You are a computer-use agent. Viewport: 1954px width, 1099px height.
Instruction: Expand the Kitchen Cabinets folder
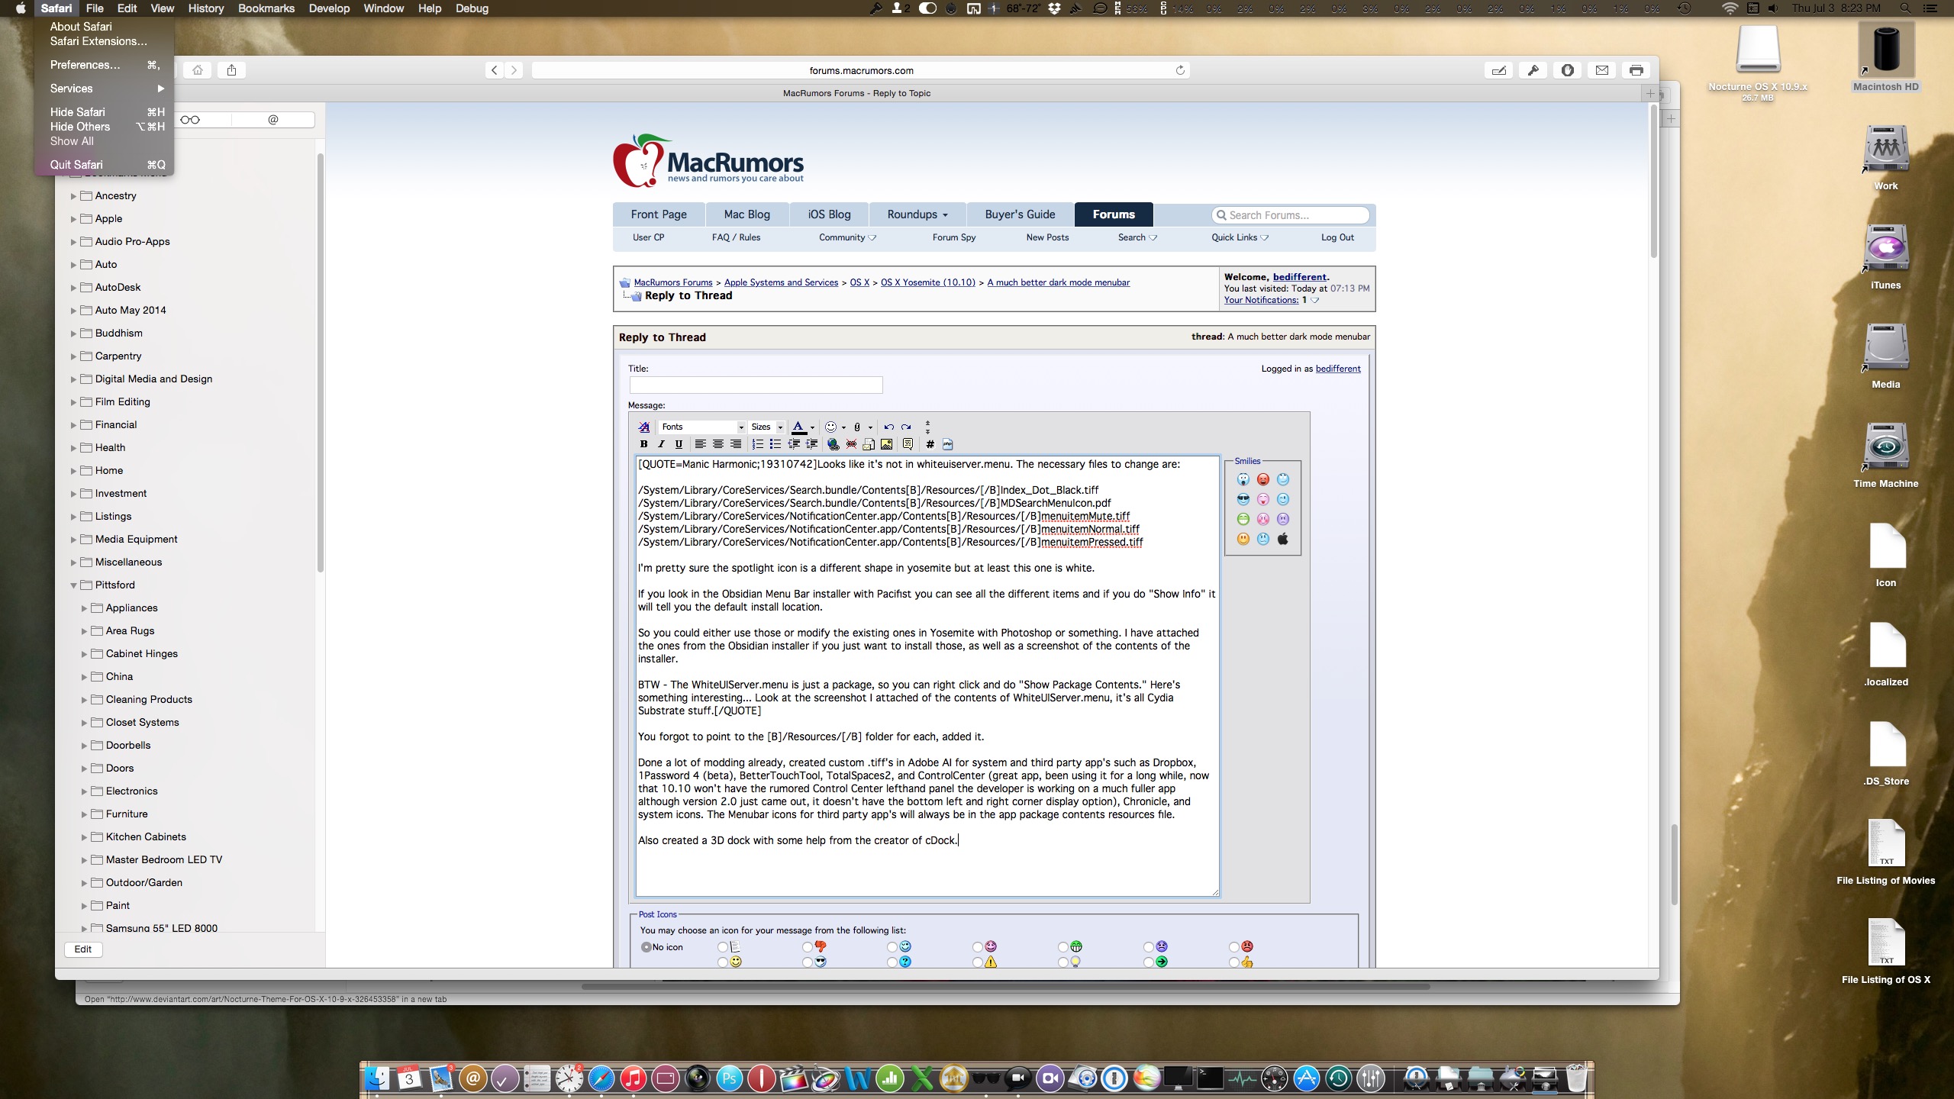click(x=84, y=837)
